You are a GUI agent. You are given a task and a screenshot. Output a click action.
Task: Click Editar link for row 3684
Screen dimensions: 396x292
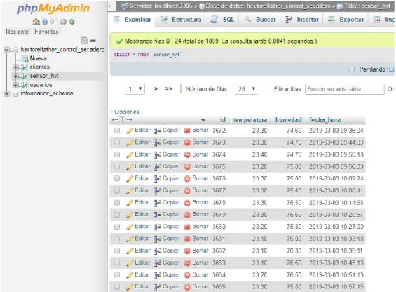pyautogui.click(x=142, y=274)
